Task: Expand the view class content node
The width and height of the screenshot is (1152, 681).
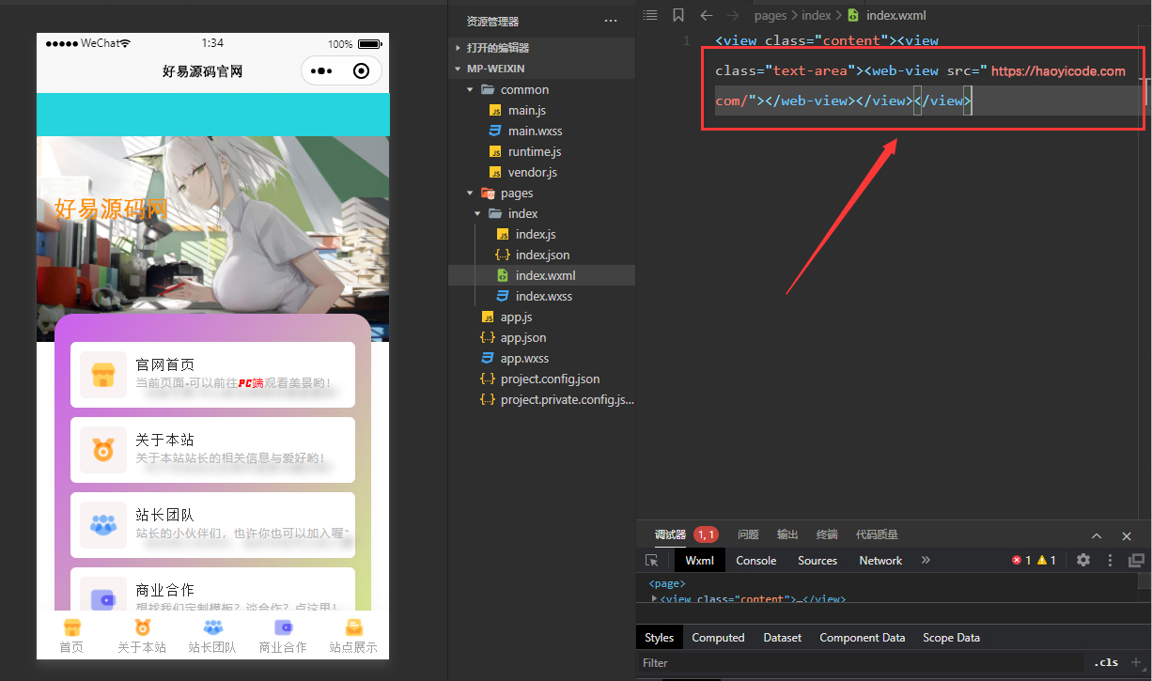Action: pos(654,598)
